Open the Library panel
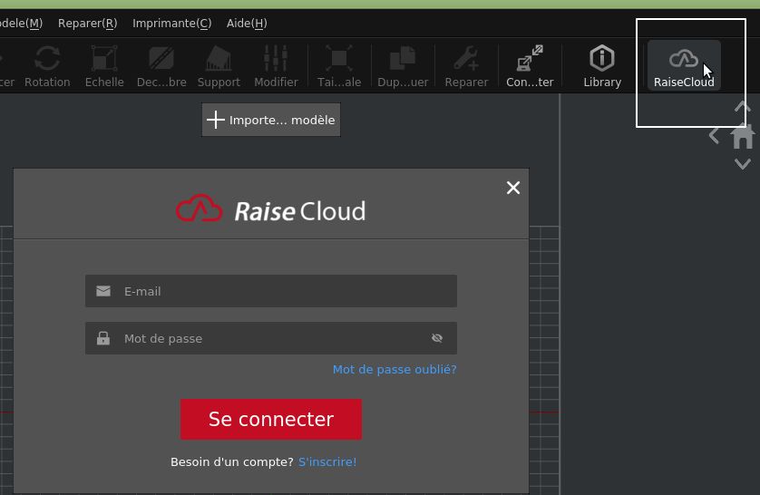 pos(602,66)
